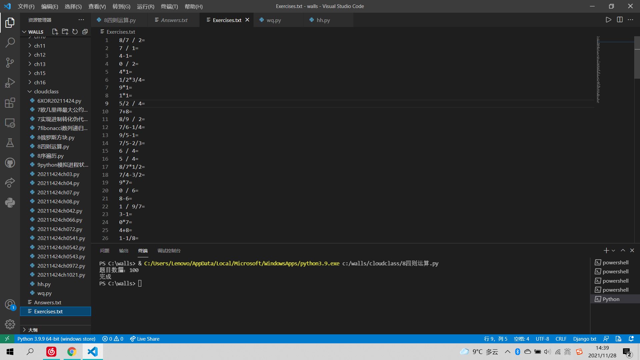
Task: Toggle notifications bell in status bar
Action: [x=631, y=339]
